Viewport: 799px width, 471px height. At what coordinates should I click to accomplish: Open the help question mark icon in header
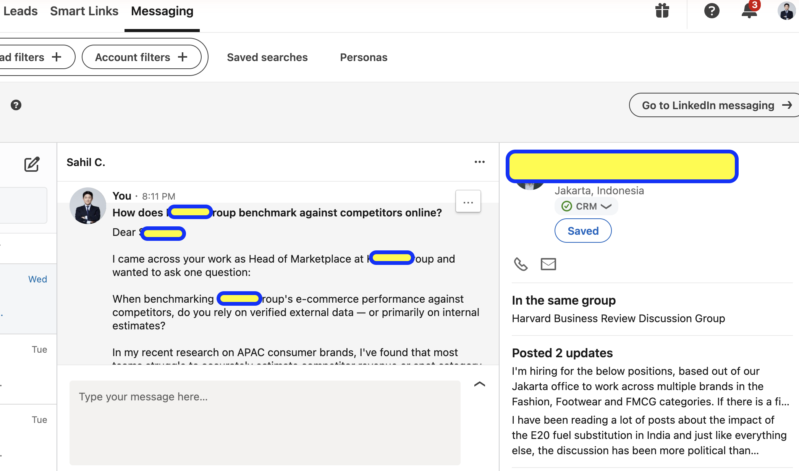[712, 11]
